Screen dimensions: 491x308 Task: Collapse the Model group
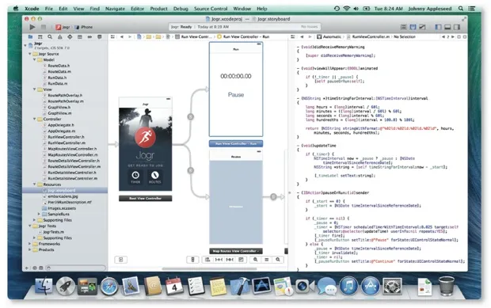pyautogui.click(x=34, y=60)
